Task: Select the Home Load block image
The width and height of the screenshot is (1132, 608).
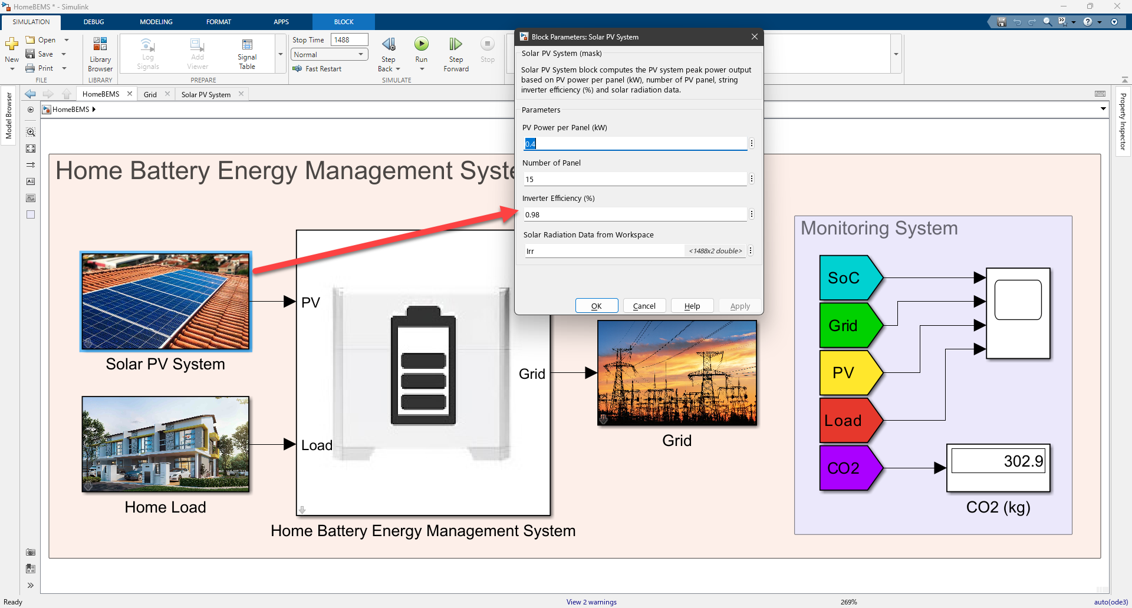Action: (x=166, y=444)
